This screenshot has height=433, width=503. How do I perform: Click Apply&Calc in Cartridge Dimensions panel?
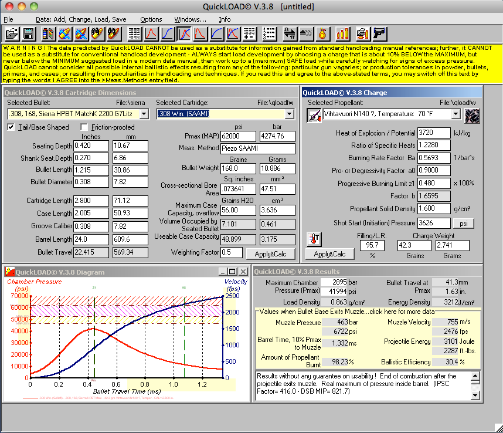pos(270,254)
